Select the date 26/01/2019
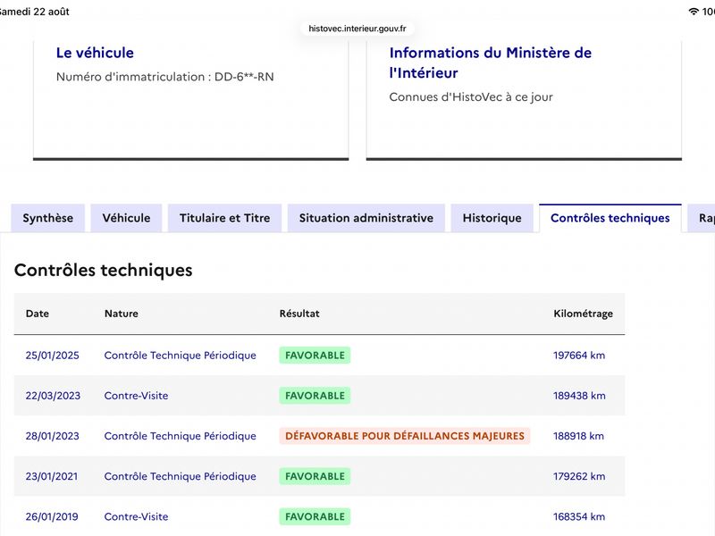This screenshot has height=536, width=715. click(x=52, y=517)
